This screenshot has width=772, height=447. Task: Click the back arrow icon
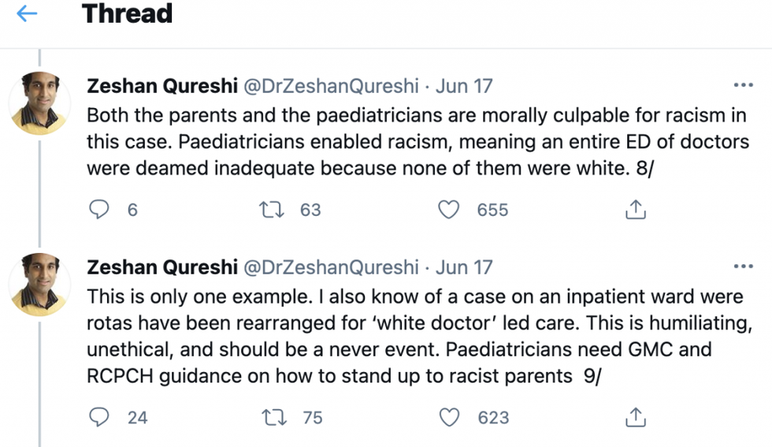coord(27,14)
